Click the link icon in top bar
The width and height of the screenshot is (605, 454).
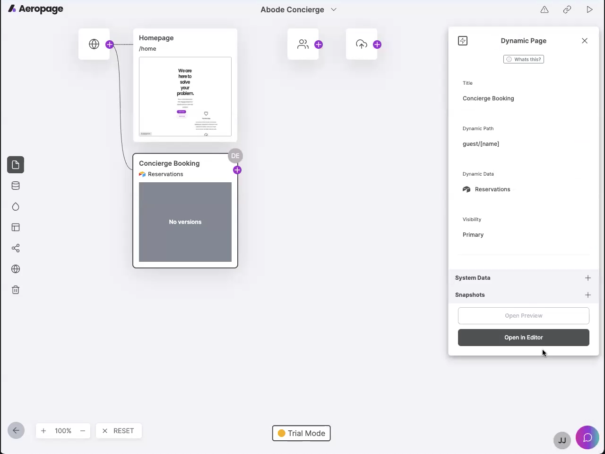tap(567, 9)
